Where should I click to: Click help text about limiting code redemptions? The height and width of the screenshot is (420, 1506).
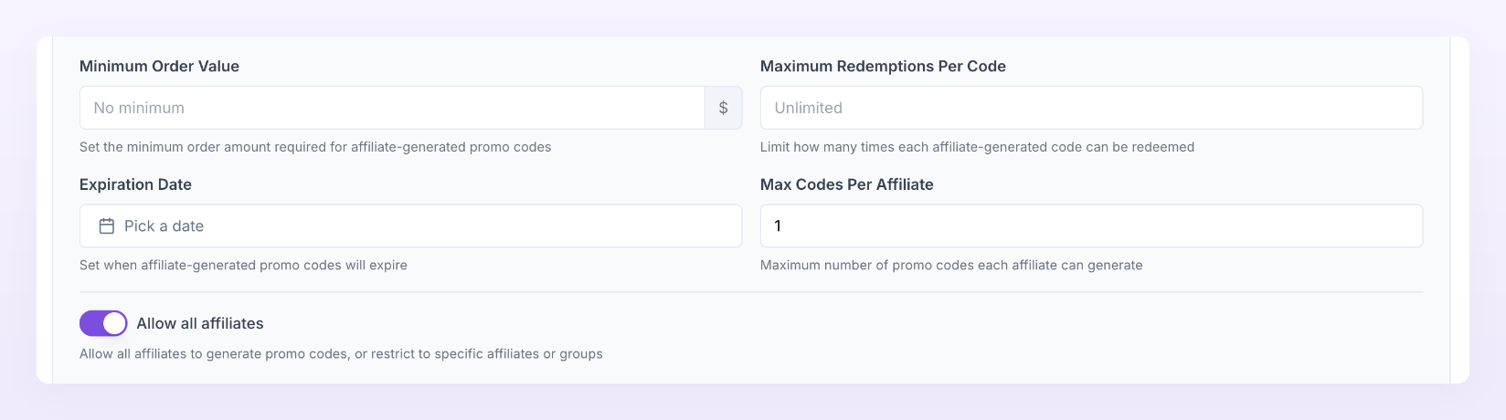click(977, 147)
